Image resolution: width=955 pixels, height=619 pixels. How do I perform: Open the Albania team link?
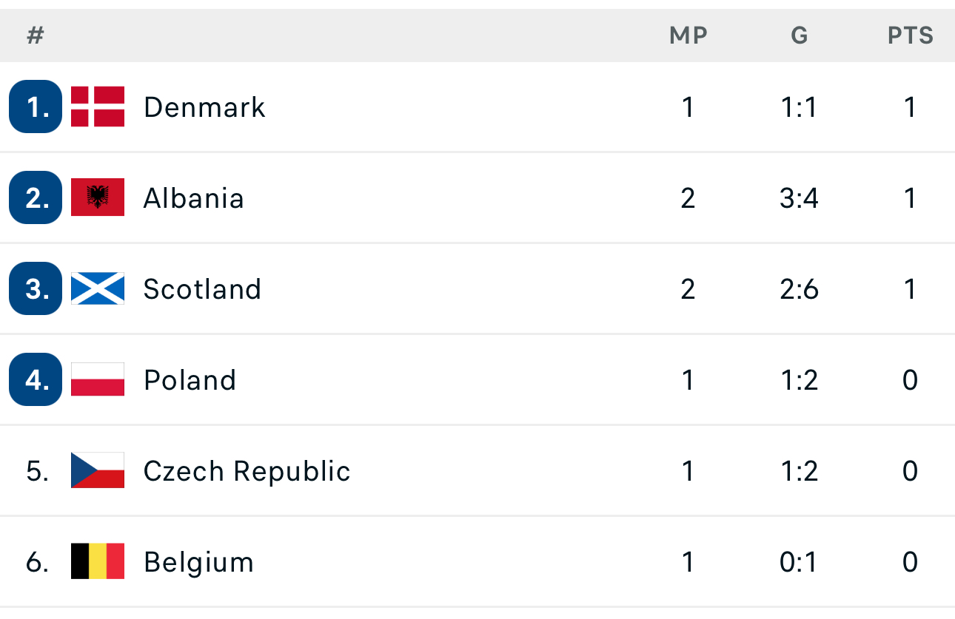(x=193, y=198)
